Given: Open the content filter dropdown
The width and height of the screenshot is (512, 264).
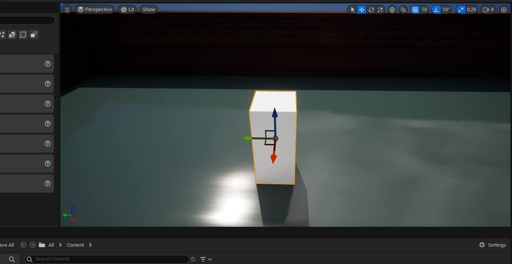Looking at the screenshot, I should [206, 259].
